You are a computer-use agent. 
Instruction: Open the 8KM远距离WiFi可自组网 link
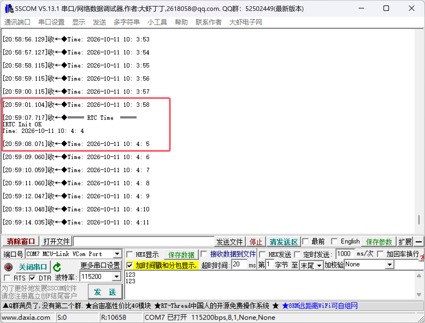coord(320,306)
